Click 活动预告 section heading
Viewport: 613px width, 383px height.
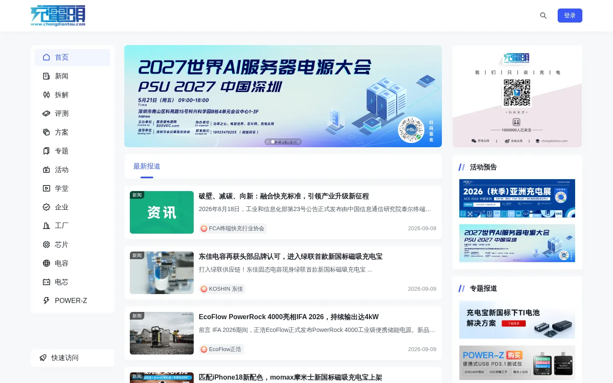pyautogui.click(x=483, y=167)
